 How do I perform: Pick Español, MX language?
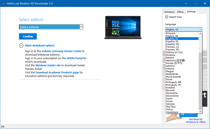tap(182, 44)
